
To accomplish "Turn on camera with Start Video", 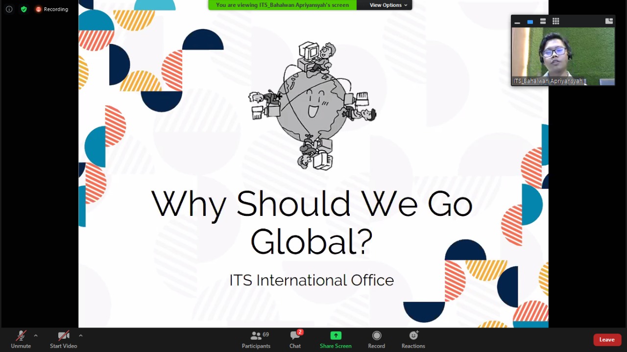I will pos(63,339).
